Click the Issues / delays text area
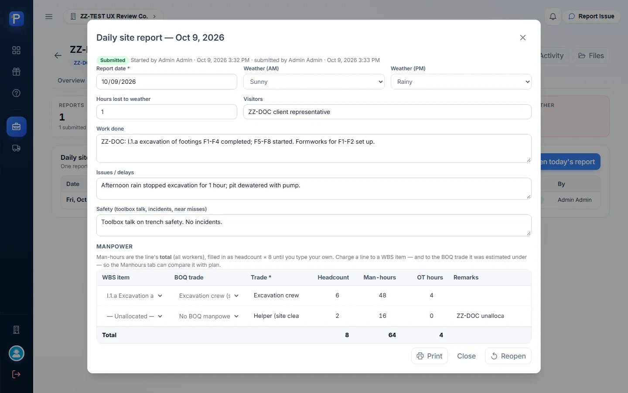This screenshot has width=628, height=393. point(314,189)
